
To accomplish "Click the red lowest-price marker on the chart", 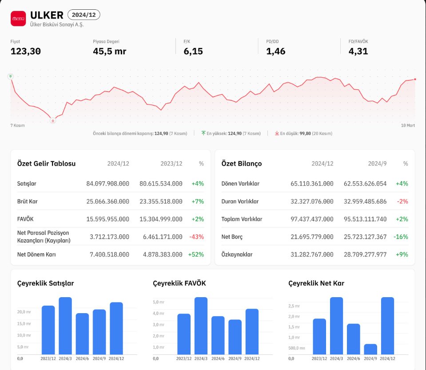I will pos(53,120).
